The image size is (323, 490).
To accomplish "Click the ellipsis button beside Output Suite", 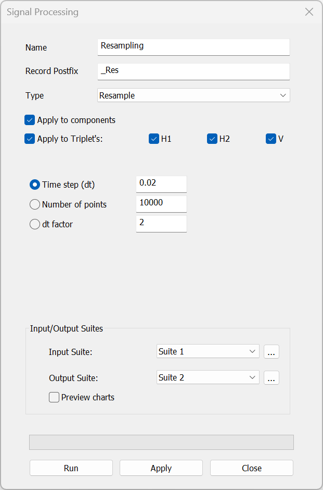I will pyautogui.click(x=271, y=378).
